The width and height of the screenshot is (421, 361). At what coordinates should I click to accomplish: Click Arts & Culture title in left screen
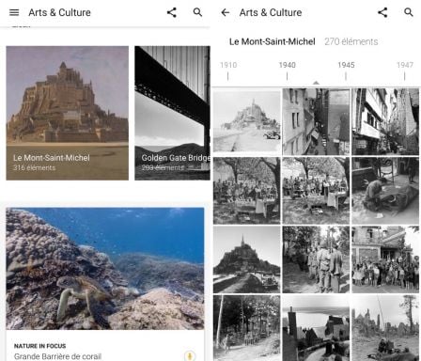[x=59, y=12]
